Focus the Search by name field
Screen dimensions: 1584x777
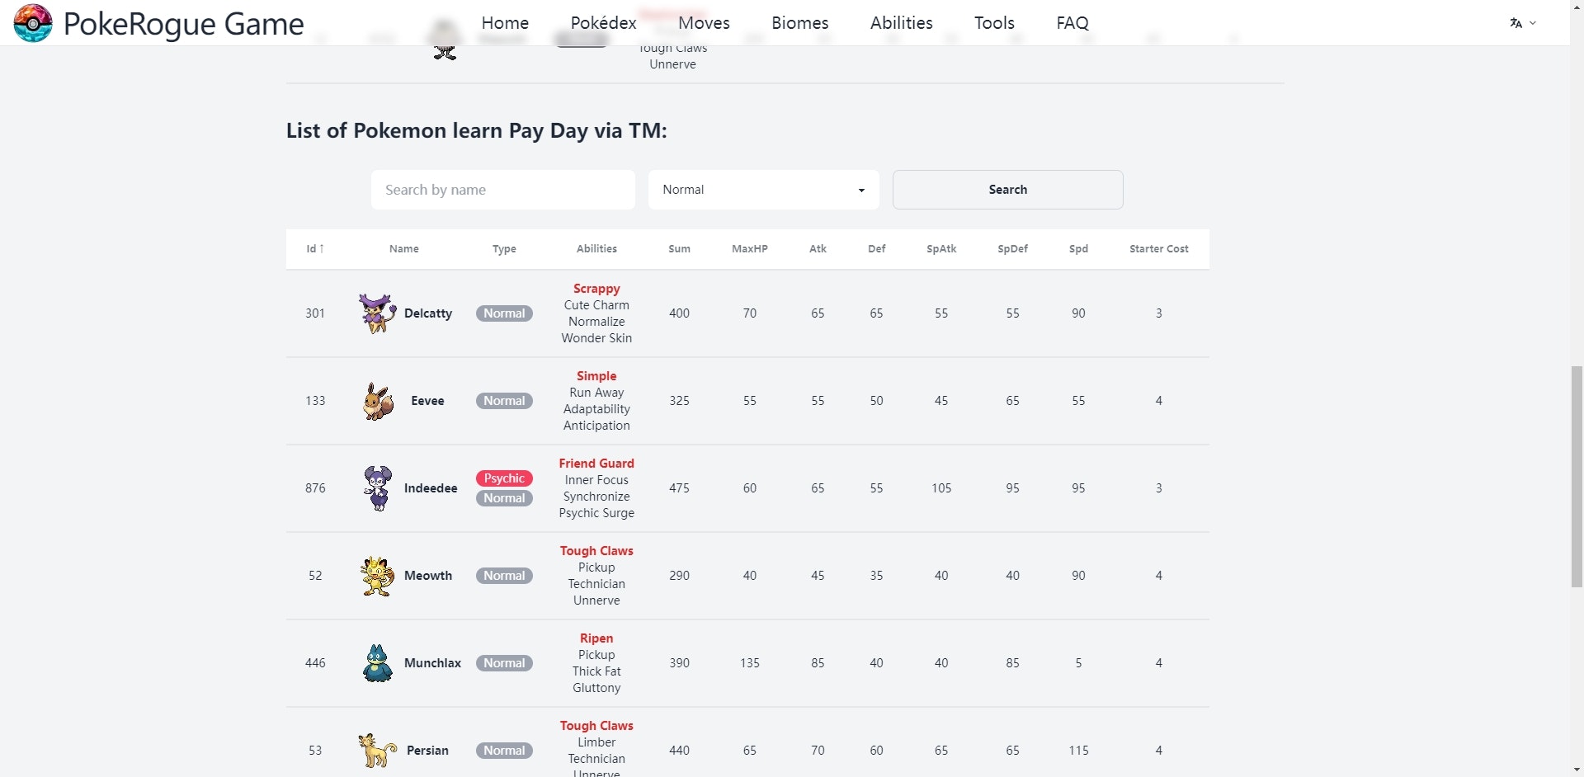(503, 190)
